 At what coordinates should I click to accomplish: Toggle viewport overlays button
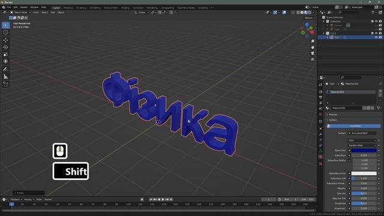(x=284, y=13)
